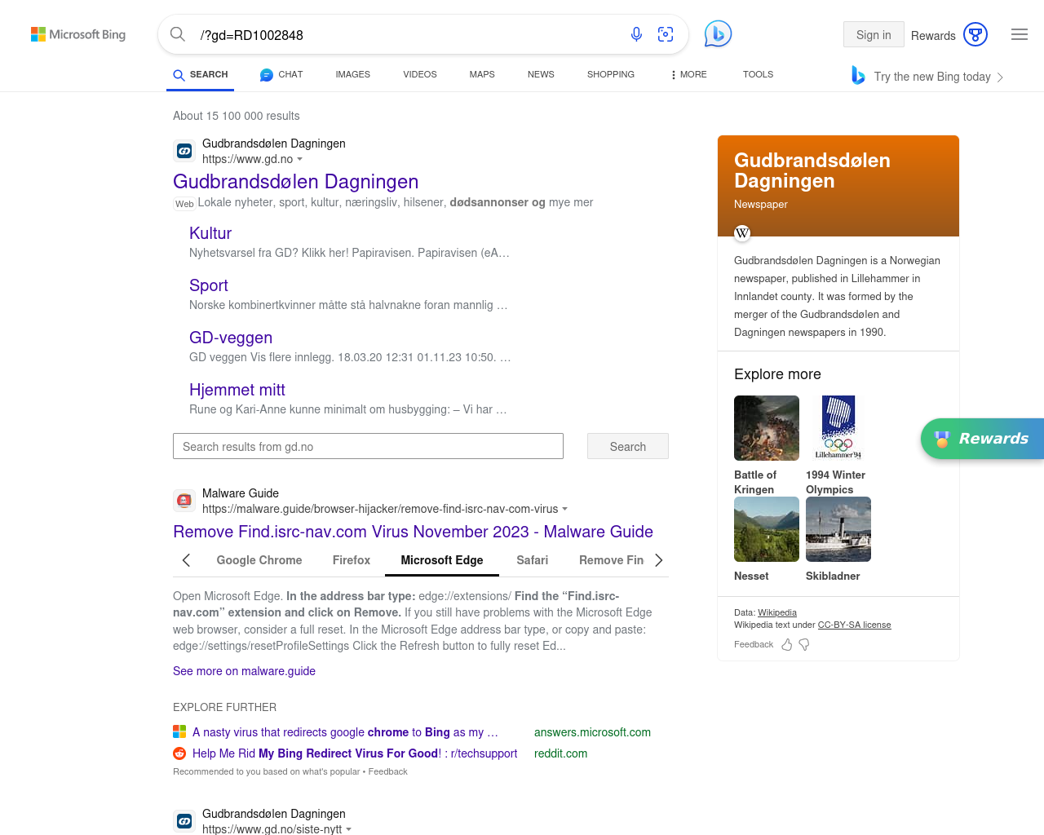Open Nesset landscape thumbnail

pos(767,529)
